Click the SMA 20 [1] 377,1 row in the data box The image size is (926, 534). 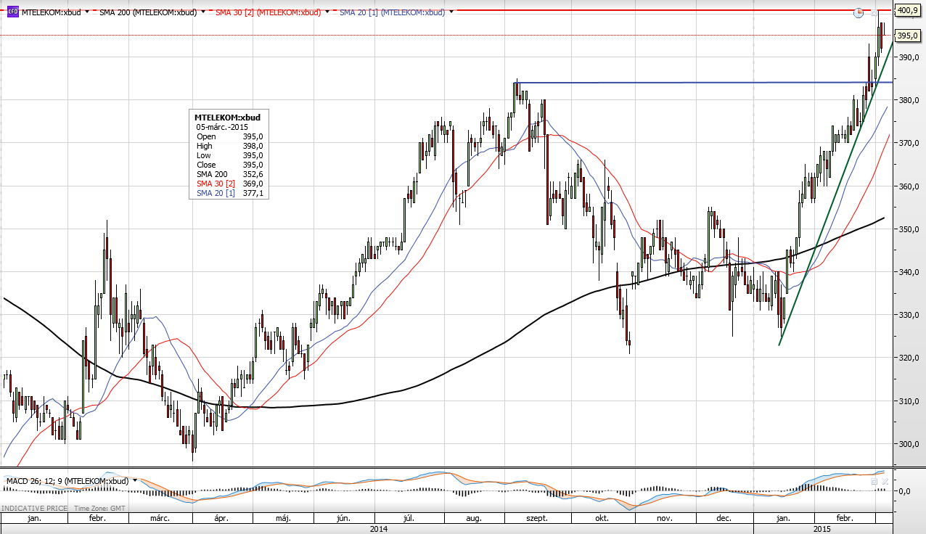pos(229,193)
